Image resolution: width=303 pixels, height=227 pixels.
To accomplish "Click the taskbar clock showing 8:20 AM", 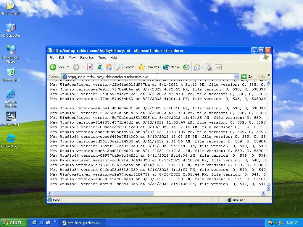I will pos(292,223).
